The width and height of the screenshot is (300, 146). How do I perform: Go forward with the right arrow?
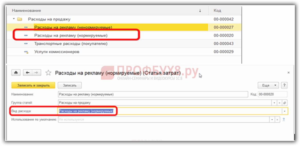36,73
